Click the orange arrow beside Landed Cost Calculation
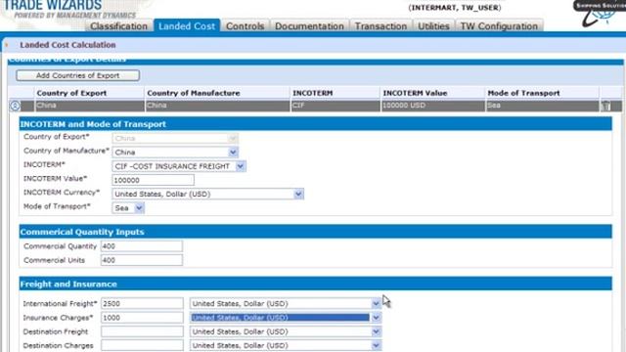 [x=7, y=45]
